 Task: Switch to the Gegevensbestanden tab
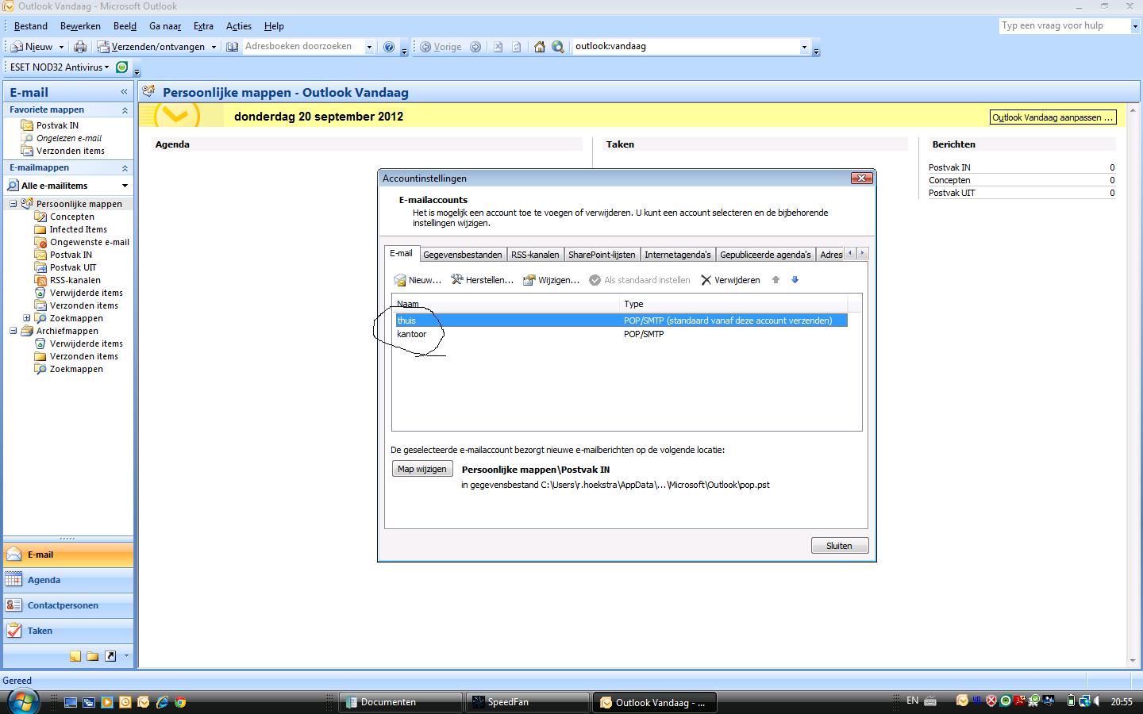tap(463, 255)
